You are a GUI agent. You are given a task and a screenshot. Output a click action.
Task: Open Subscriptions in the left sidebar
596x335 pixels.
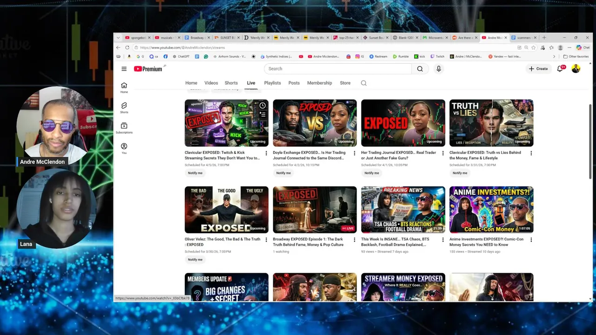124,128
